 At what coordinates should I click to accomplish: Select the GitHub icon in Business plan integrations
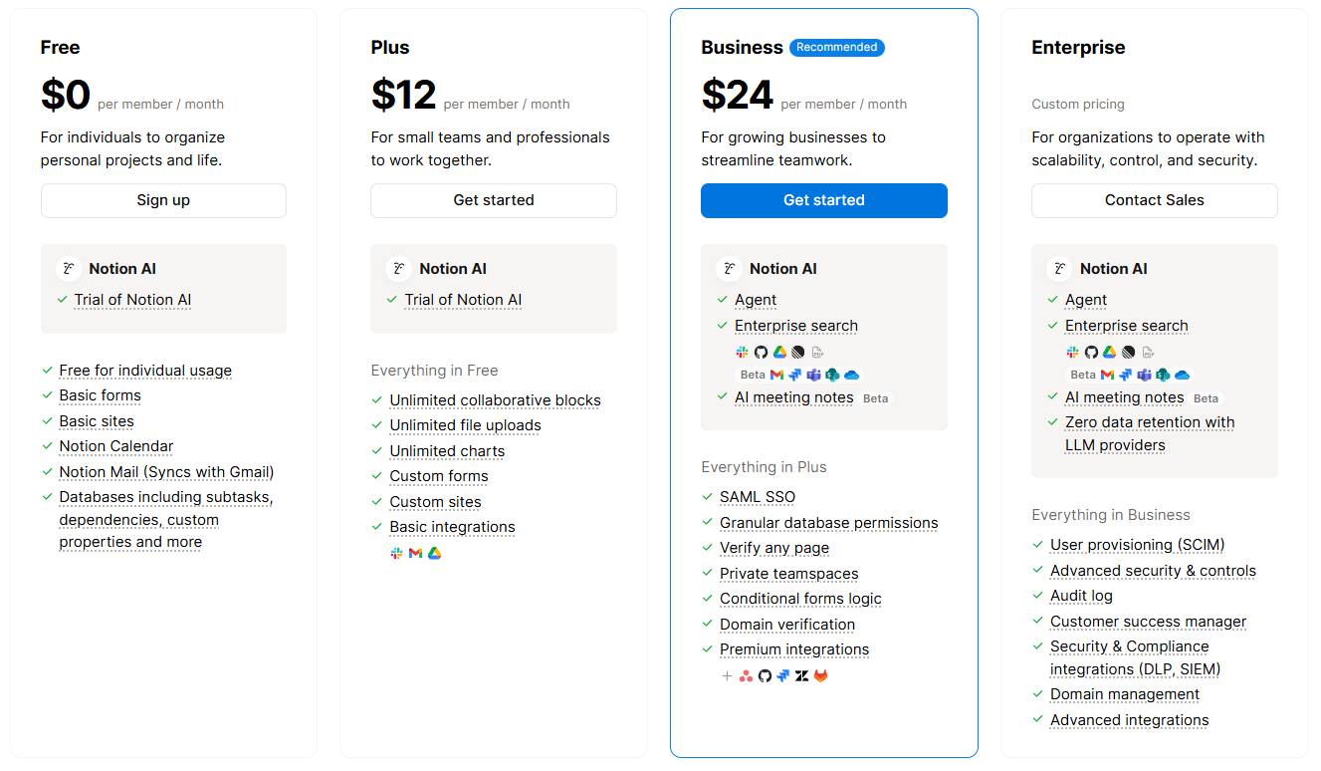765,675
